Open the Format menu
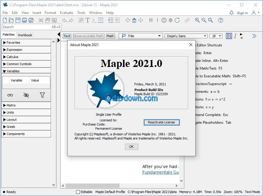This screenshot has width=263, height=196. (x=50, y=13)
